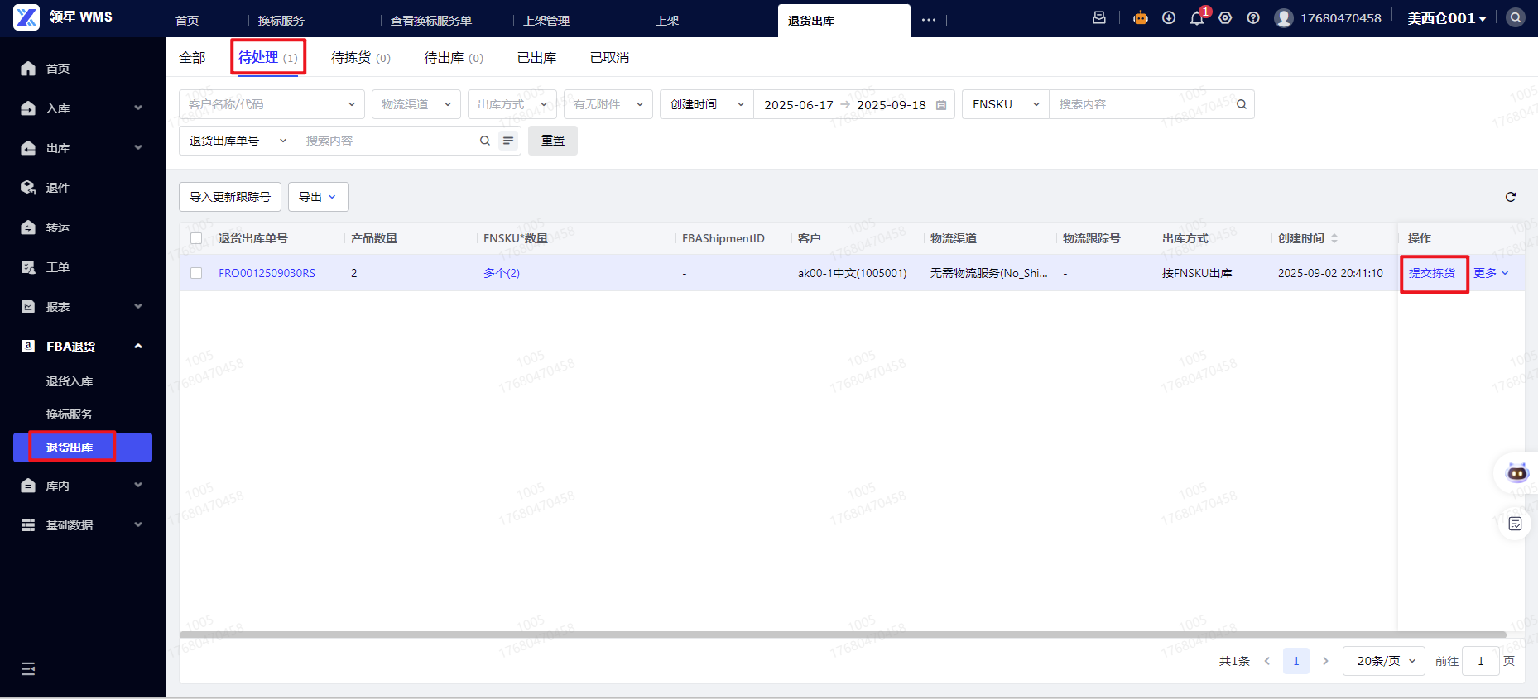
Task: Switch to the 已取消 tab
Action: (x=609, y=57)
